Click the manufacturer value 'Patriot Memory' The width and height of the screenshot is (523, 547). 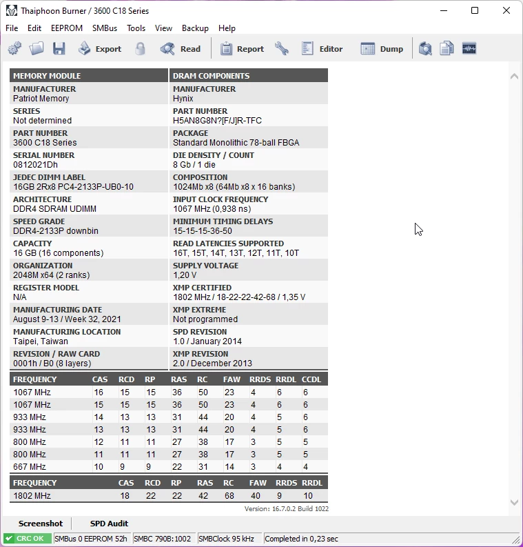click(41, 99)
